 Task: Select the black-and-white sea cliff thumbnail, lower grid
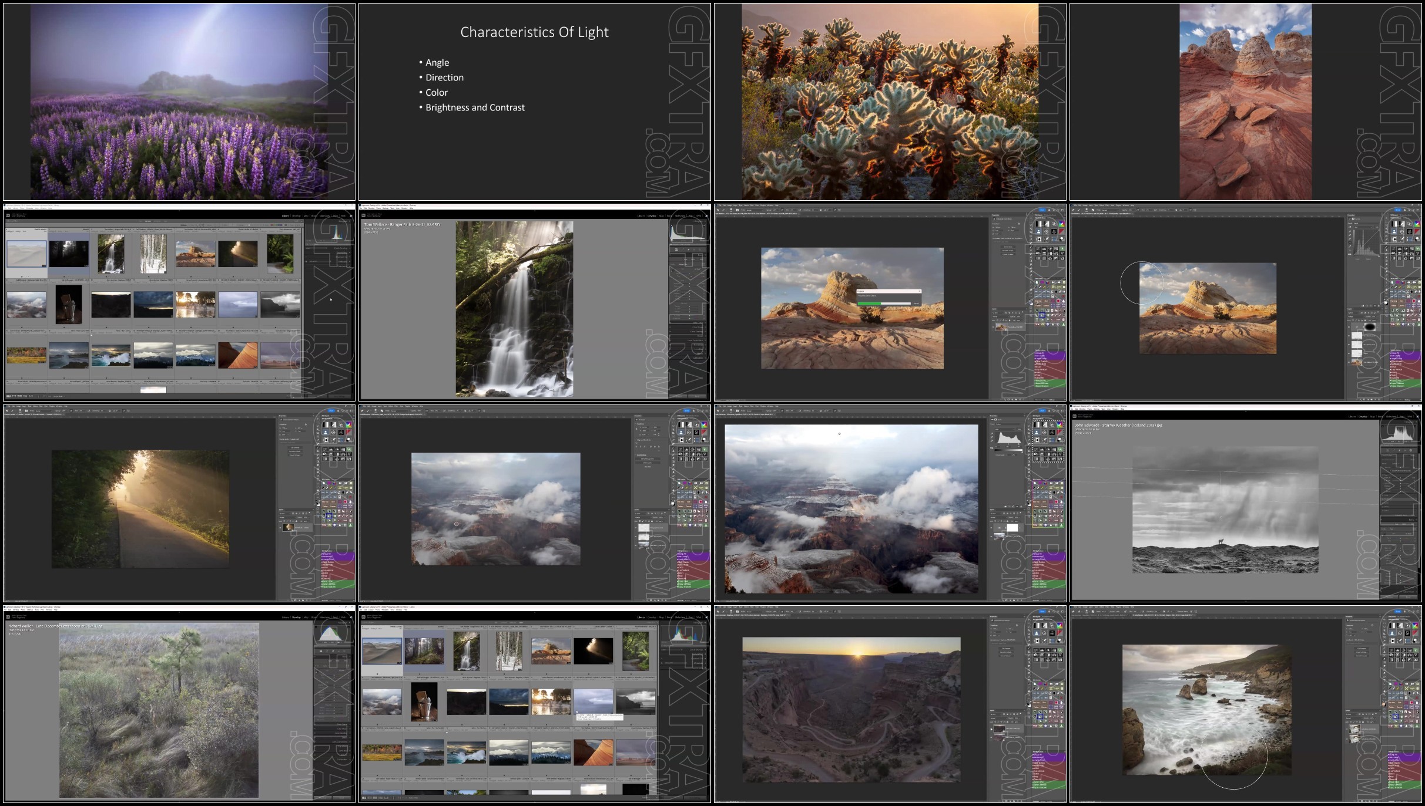click(x=636, y=702)
